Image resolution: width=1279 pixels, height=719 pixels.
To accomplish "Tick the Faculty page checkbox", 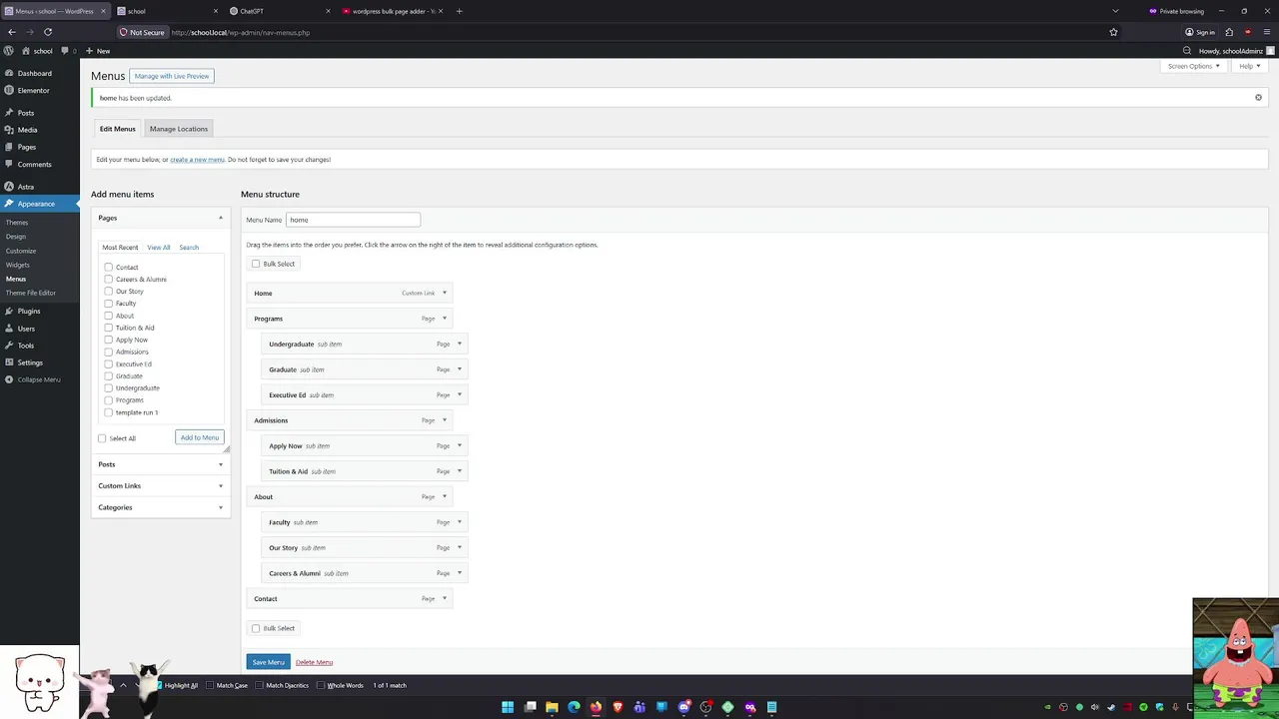I will [x=108, y=304].
